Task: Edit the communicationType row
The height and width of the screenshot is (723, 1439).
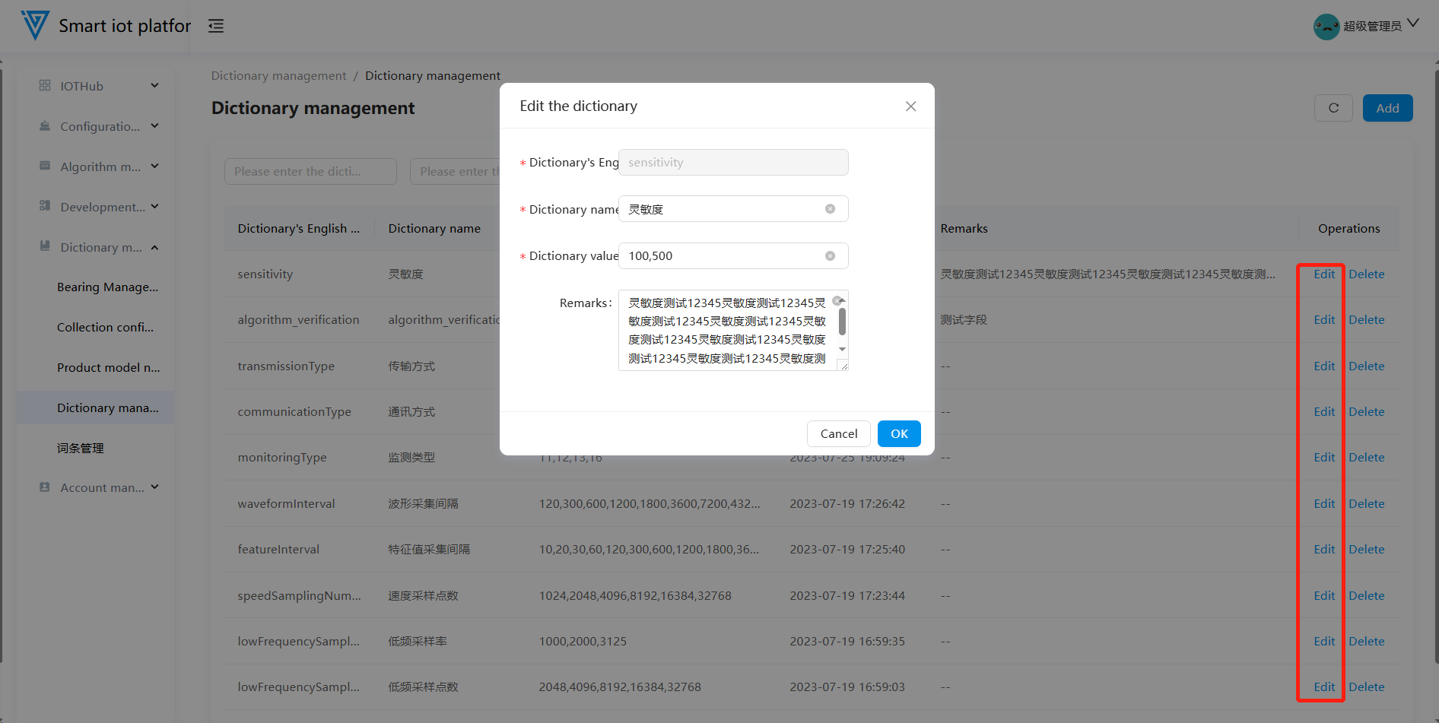Action: (1324, 412)
